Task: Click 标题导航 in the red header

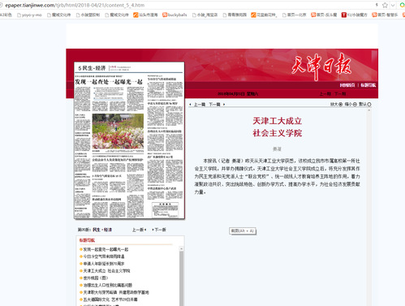Action: (368, 85)
